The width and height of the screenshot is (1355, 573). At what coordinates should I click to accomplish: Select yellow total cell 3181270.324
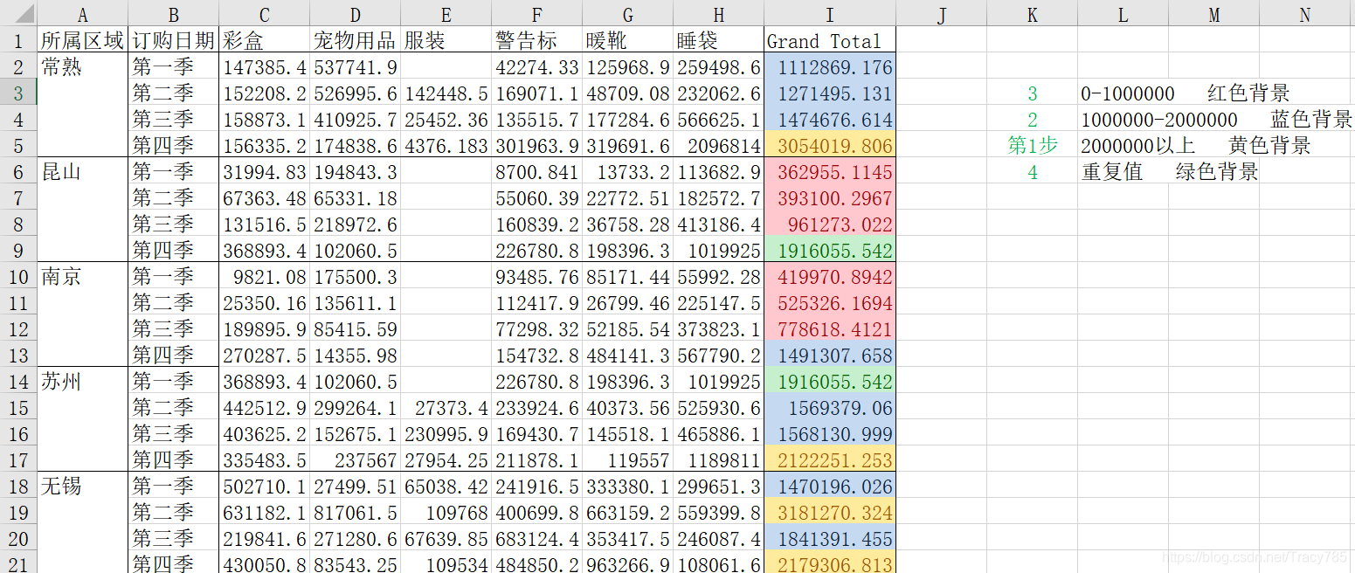point(830,513)
